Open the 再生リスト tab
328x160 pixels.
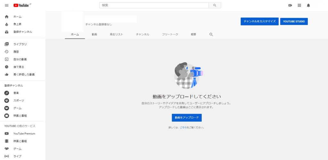[x=117, y=35]
